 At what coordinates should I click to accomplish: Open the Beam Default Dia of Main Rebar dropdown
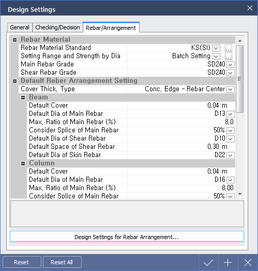tap(231, 114)
